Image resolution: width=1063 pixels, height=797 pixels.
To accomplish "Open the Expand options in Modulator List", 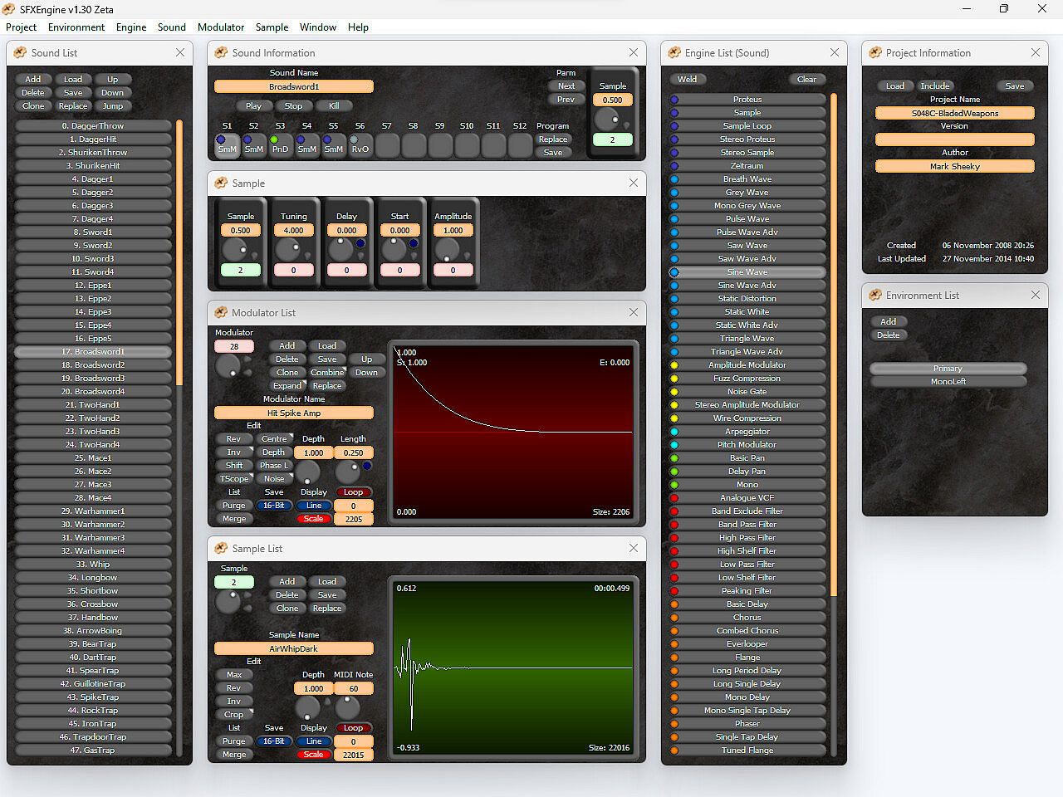I will click(287, 386).
